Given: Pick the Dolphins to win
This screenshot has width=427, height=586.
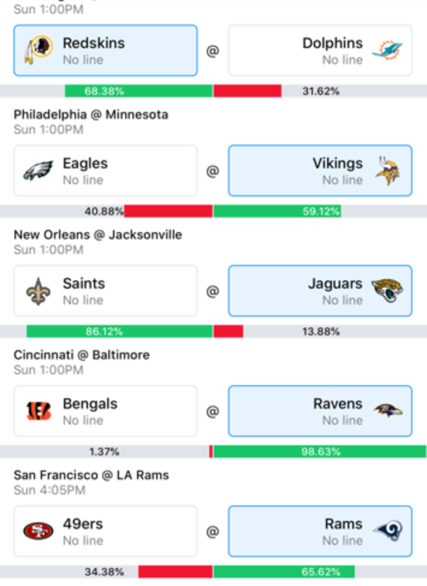Looking at the screenshot, I should coord(320,51).
